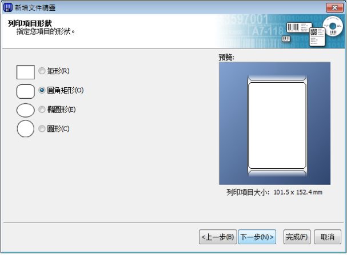
Task: Close the 新增文件精靈 wizard window
Action: [x=334, y=8]
